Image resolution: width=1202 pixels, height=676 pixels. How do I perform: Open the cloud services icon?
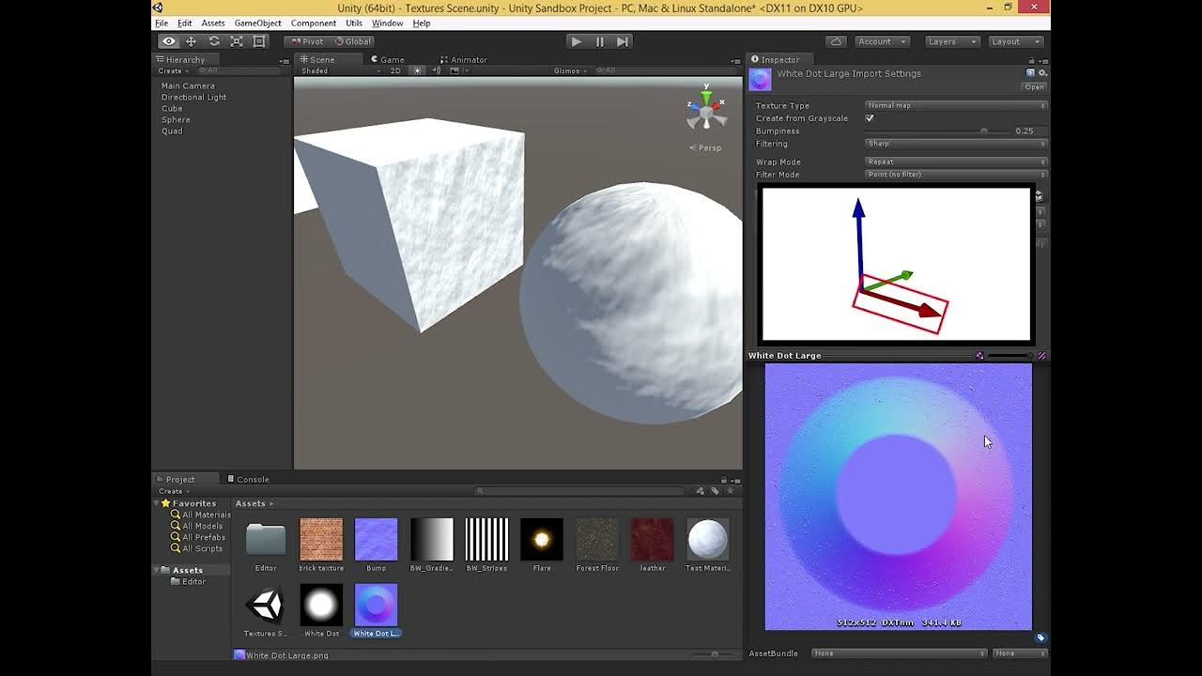[x=836, y=41]
